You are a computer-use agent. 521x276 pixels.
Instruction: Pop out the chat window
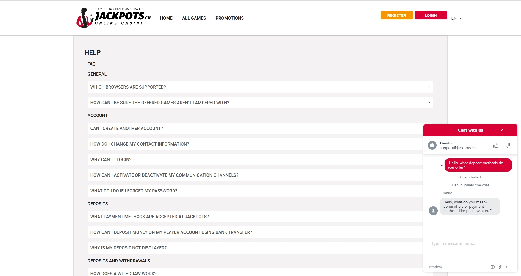coord(502,130)
